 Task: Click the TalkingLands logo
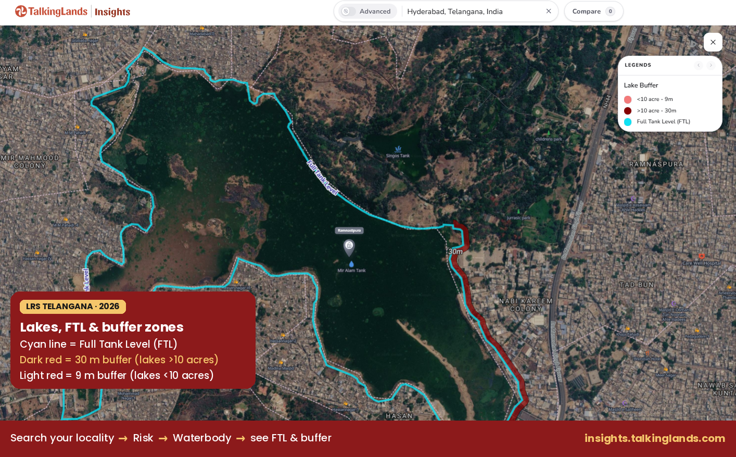tap(51, 11)
